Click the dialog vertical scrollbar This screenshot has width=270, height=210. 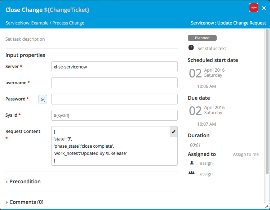click(x=267, y=102)
